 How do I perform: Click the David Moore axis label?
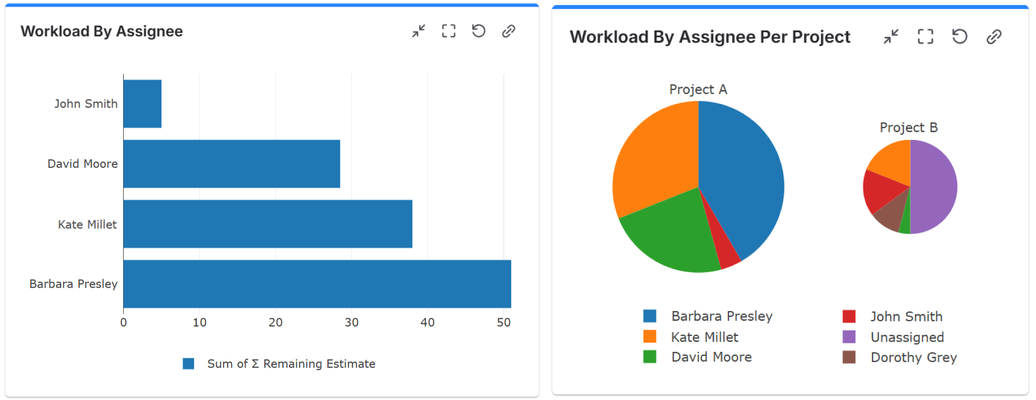tap(82, 164)
